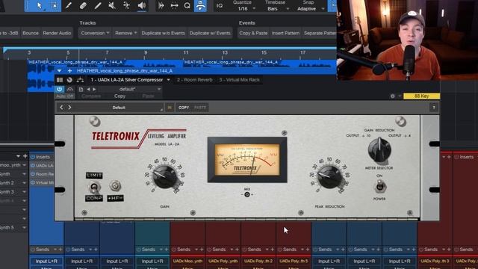Select the Arrow tool in the toolbar
The height and width of the screenshot is (269, 478).
(40, 5)
